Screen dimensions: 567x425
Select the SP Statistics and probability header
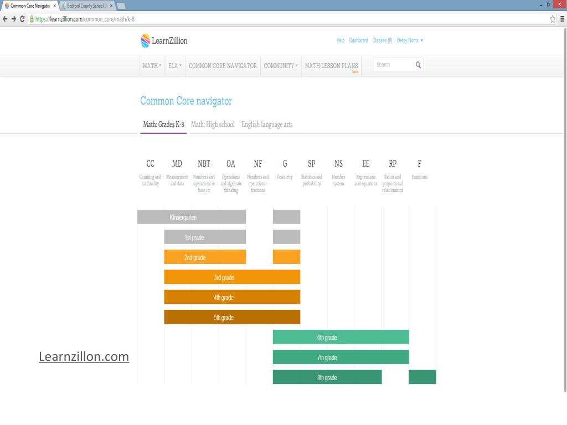coord(311,173)
